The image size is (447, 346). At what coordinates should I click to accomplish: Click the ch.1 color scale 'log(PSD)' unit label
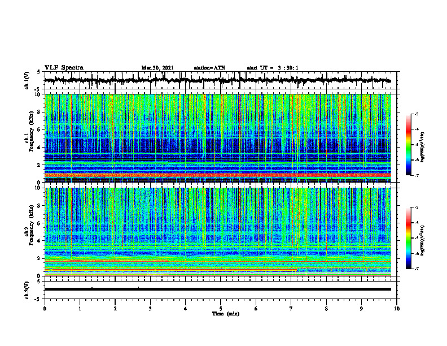point(423,148)
